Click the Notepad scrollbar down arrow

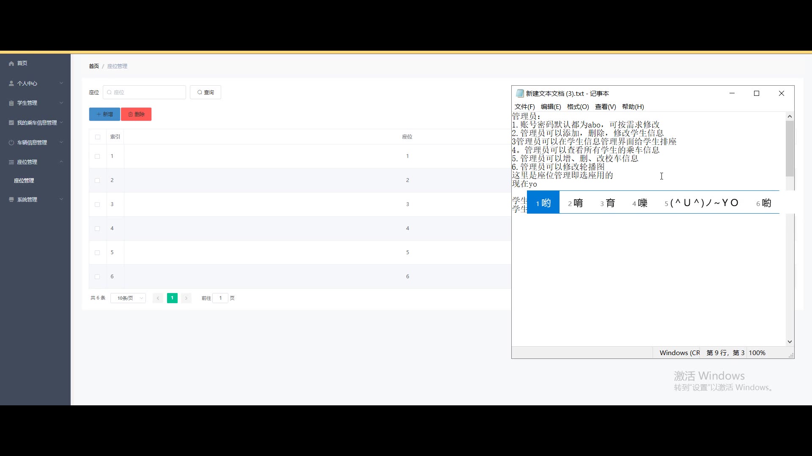790,342
